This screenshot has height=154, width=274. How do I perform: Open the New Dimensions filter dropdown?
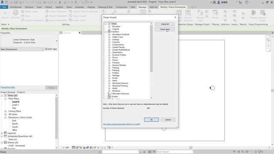click(22, 50)
